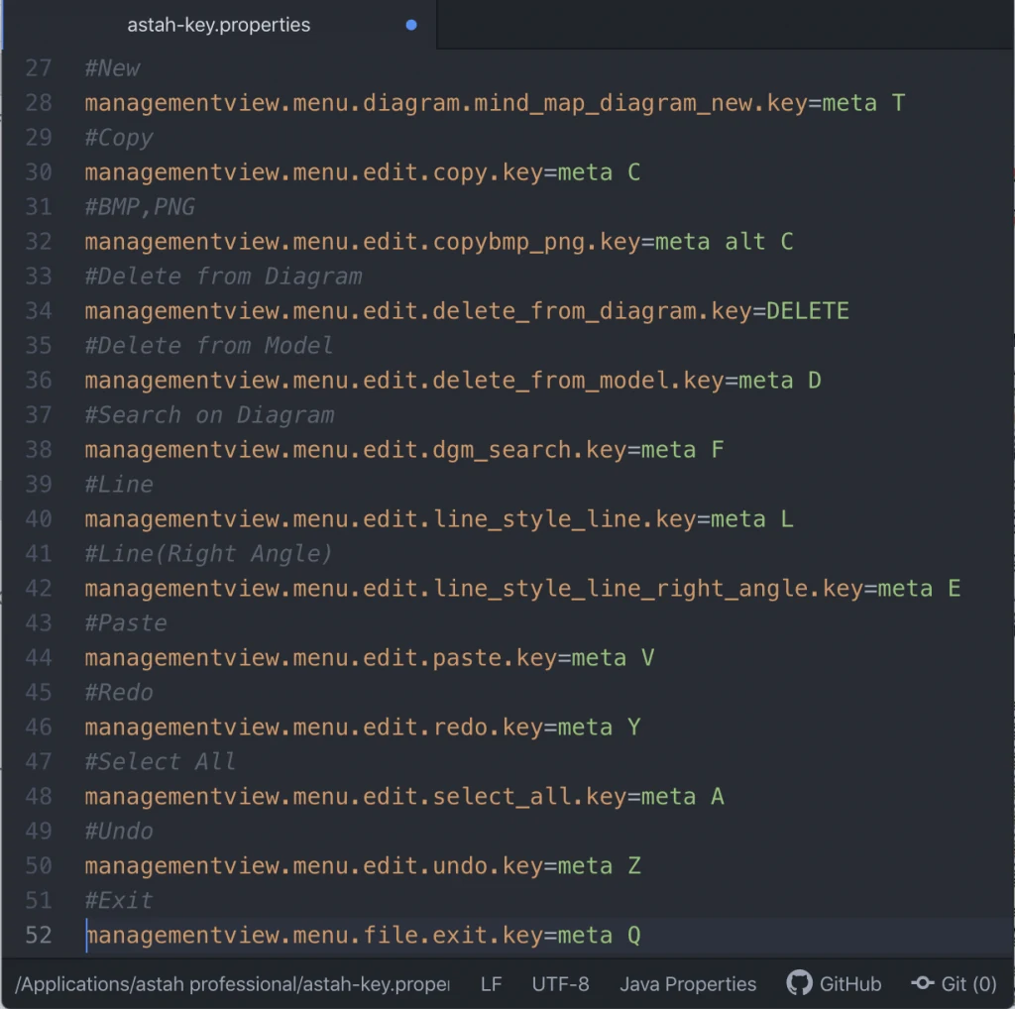Change the UTF-8 encoding selector
1015x1009 pixels.
point(561,984)
